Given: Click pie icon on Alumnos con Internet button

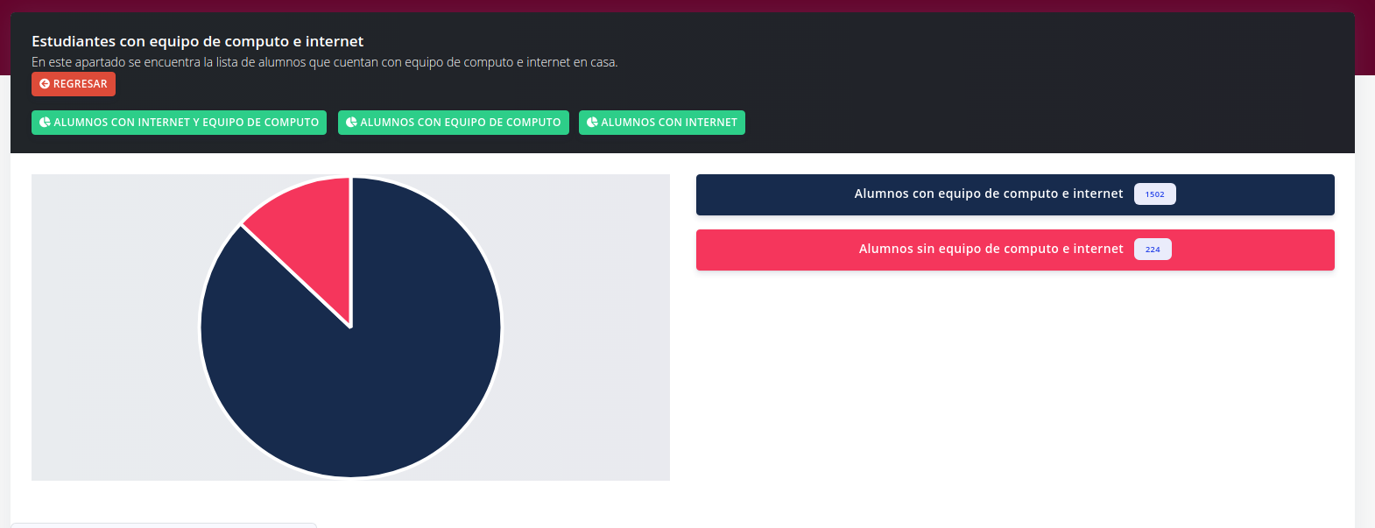Looking at the screenshot, I should coord(592,123).
